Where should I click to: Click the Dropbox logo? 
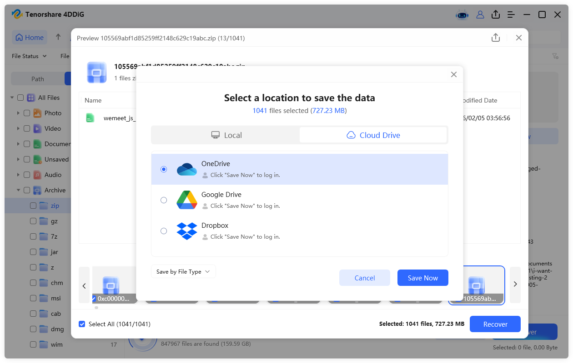187,231
